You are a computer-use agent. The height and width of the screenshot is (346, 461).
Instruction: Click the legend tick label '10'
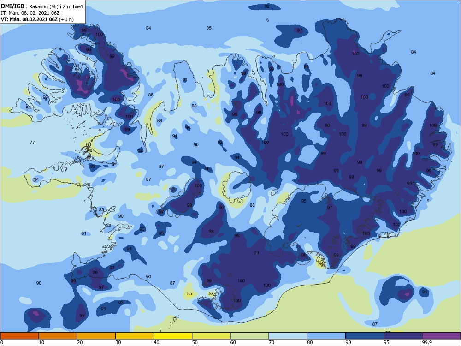(x=41, y=342)
